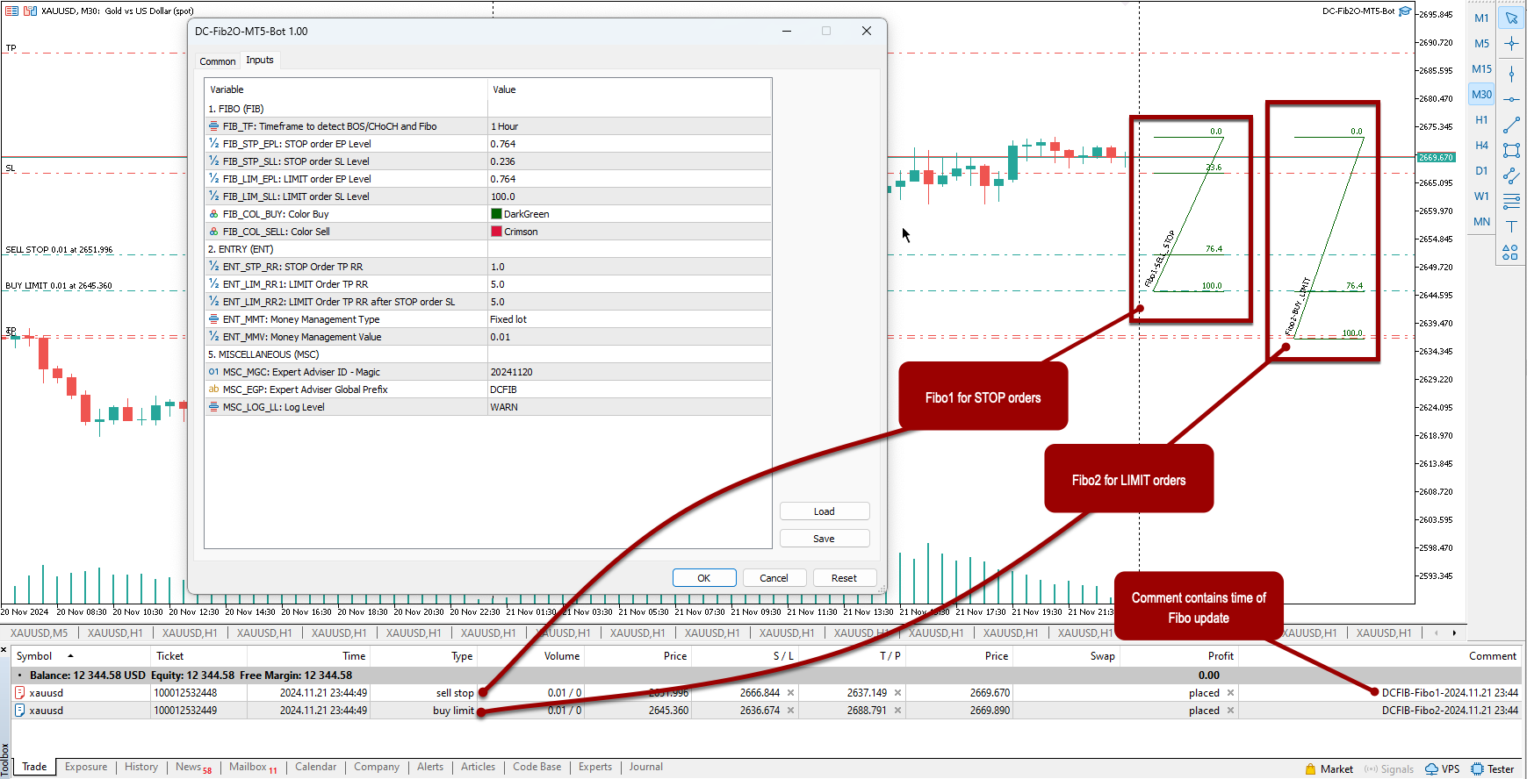Screen dimensions: 1527x779
Task: Select the horizontal line drawing tool
Action: 1511,99
